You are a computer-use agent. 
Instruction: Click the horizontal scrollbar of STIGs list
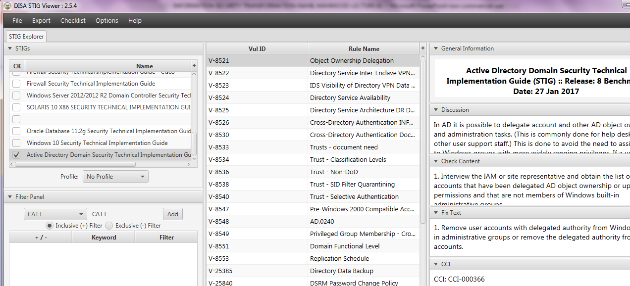[74, 164]
